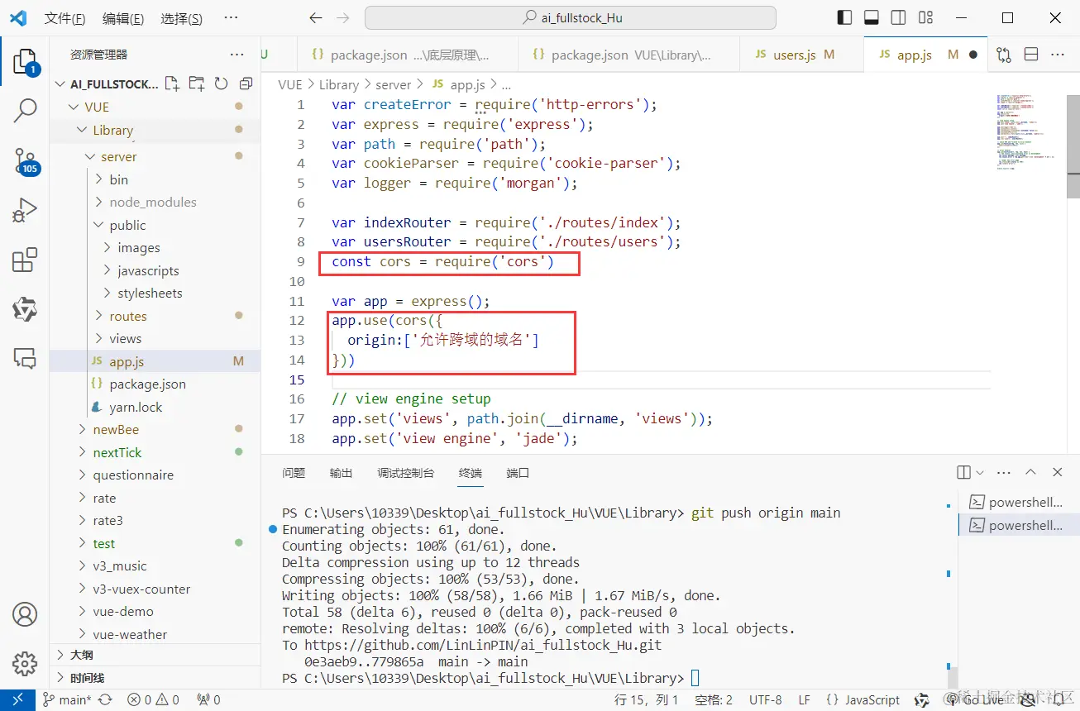This screenshot has height=711, width=1080.
Task: Show more menus via title bar ellipsis
Action: click(231, 18)
